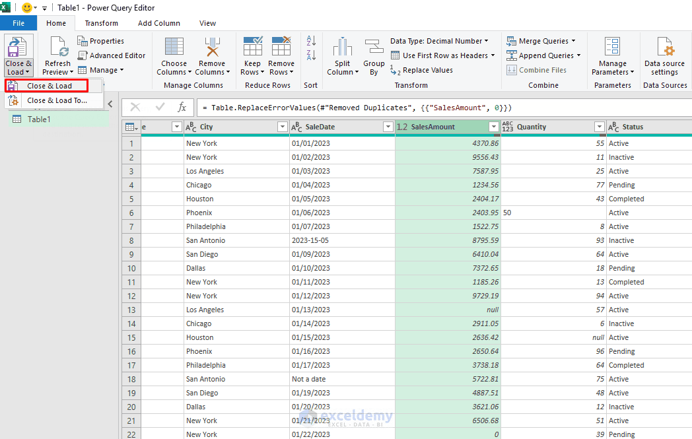Viewport: 692px width, 439px height.
Task: Click the SalesAmount column header
Action: [x=448, y=127]
